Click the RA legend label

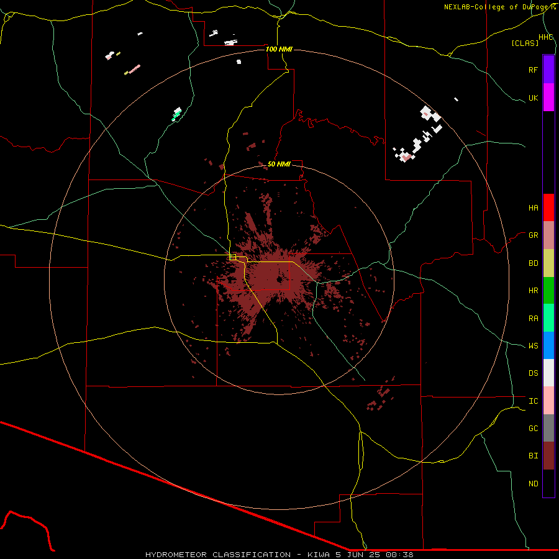533,319
